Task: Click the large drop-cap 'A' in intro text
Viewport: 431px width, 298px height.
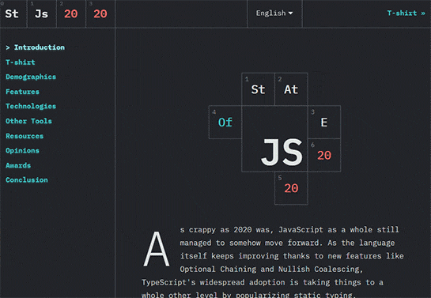Action: [x=157, y=249]
